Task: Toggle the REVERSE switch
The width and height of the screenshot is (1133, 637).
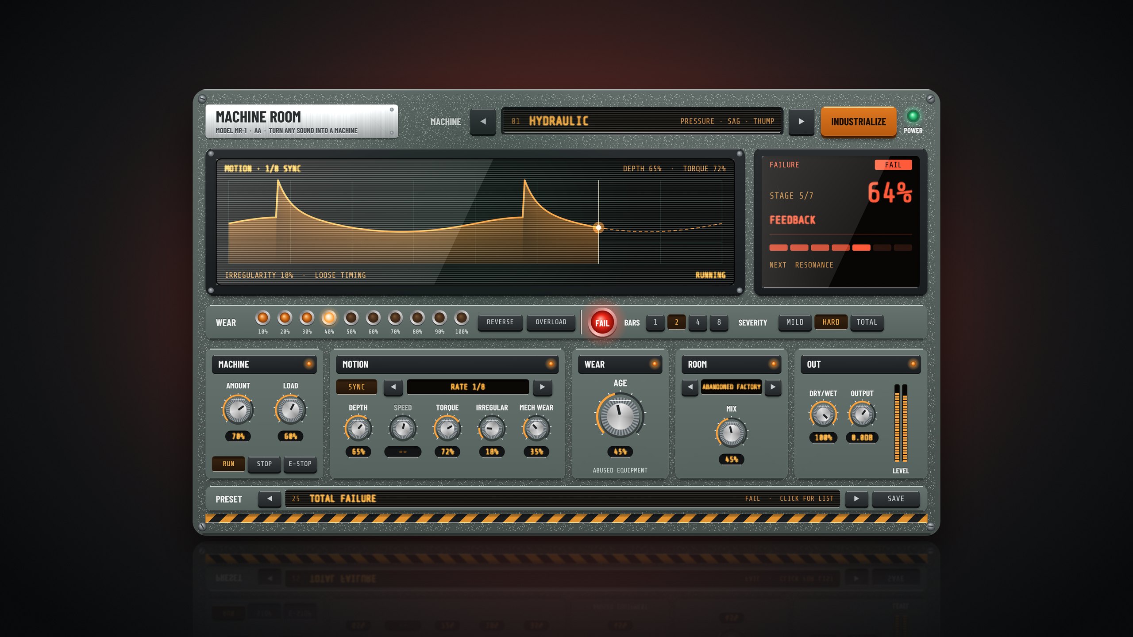Action: (x=500, y=322)
